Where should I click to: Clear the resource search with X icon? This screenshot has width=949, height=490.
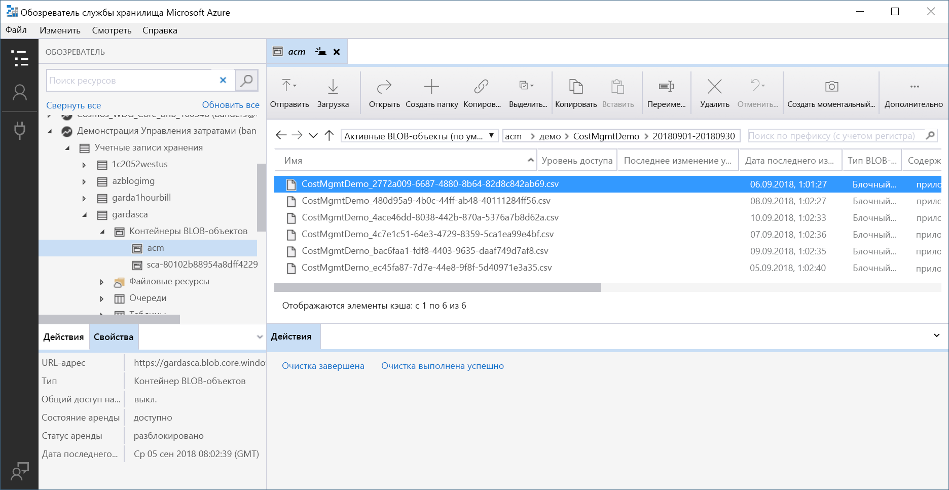pos(223,80)
